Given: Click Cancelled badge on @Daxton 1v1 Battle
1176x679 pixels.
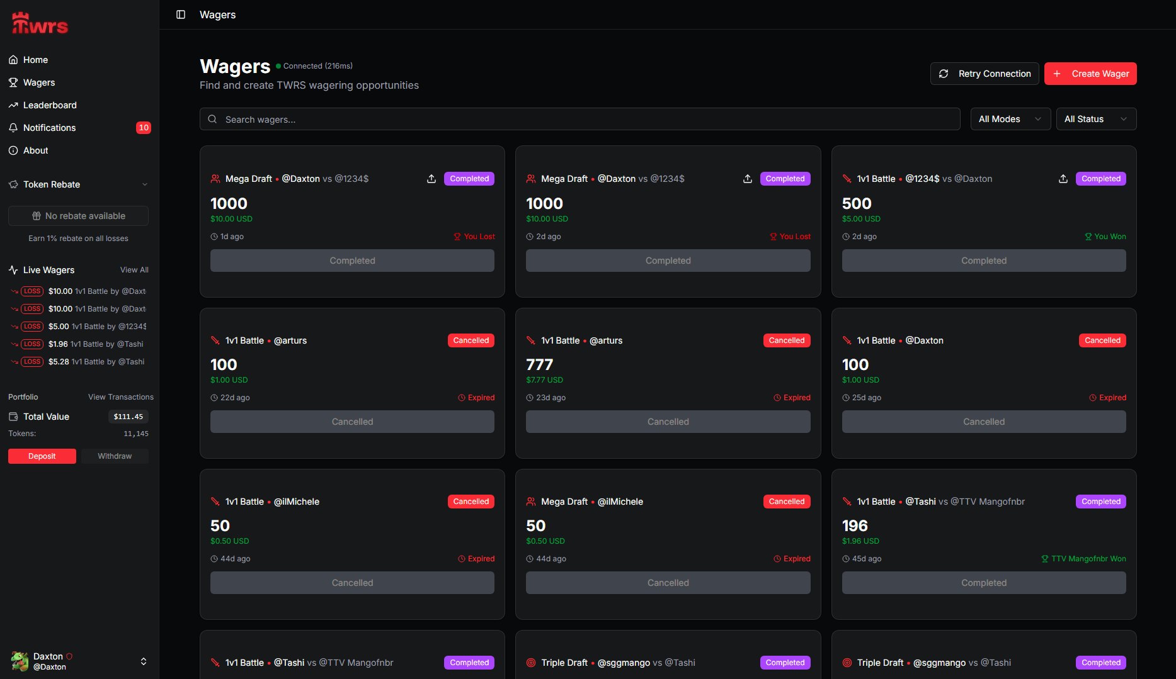Looking at the screenshot, I should tap(1102, 340).
